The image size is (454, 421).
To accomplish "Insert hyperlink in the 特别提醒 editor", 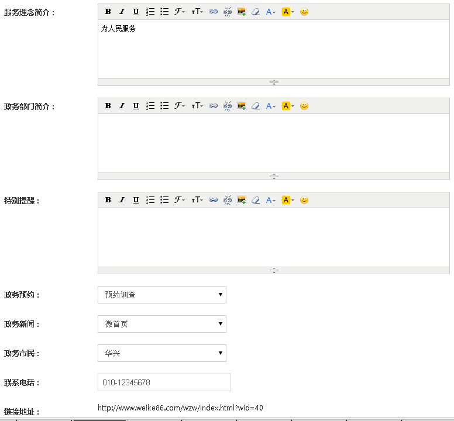I will tap(214, 200).
